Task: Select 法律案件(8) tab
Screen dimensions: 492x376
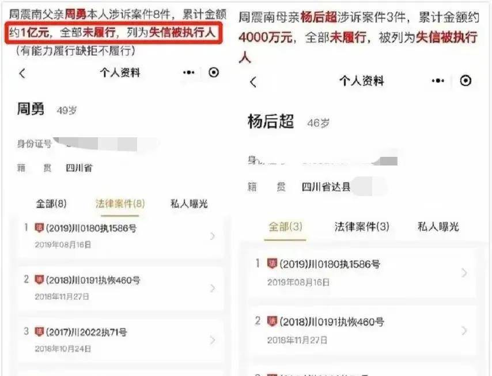Action: pyautogui.click(x=120, y=204)
